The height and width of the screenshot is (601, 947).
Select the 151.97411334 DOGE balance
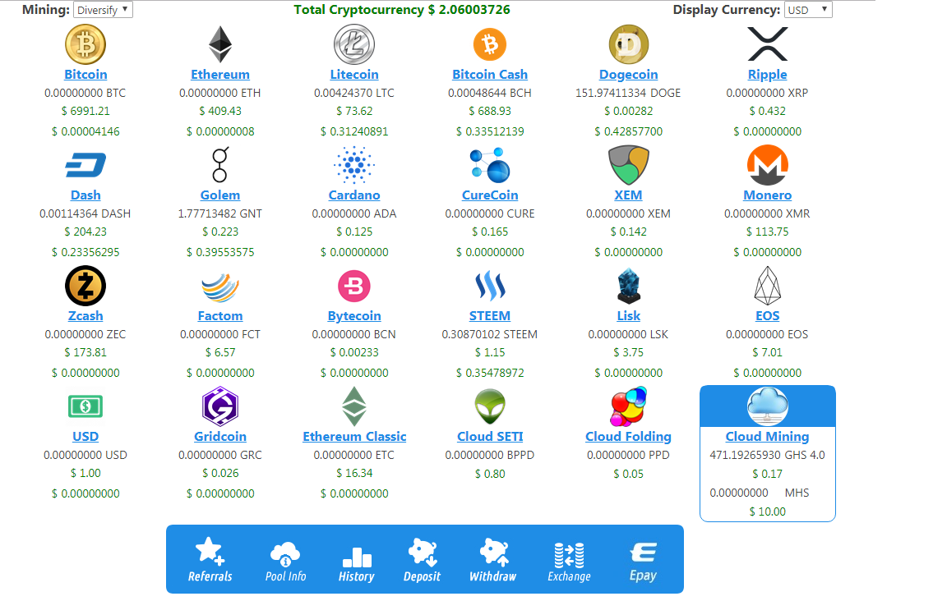coord(628,93)
